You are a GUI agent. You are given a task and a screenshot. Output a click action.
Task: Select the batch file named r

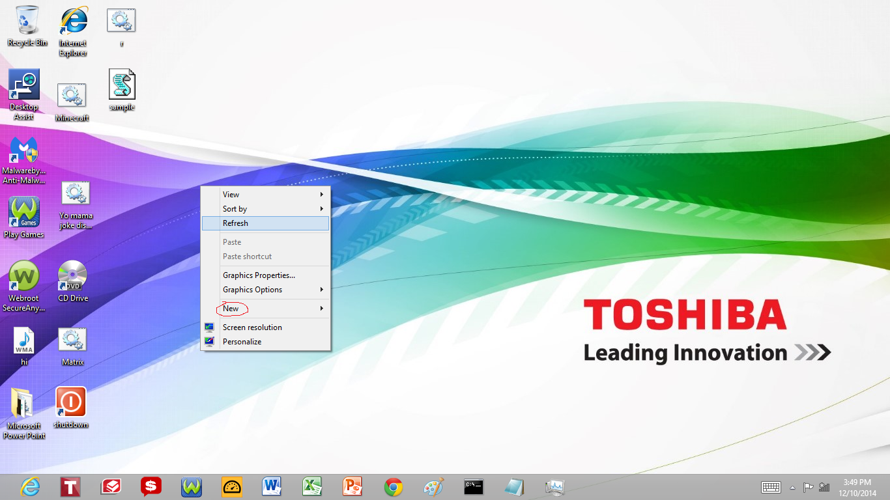(121, 27)
